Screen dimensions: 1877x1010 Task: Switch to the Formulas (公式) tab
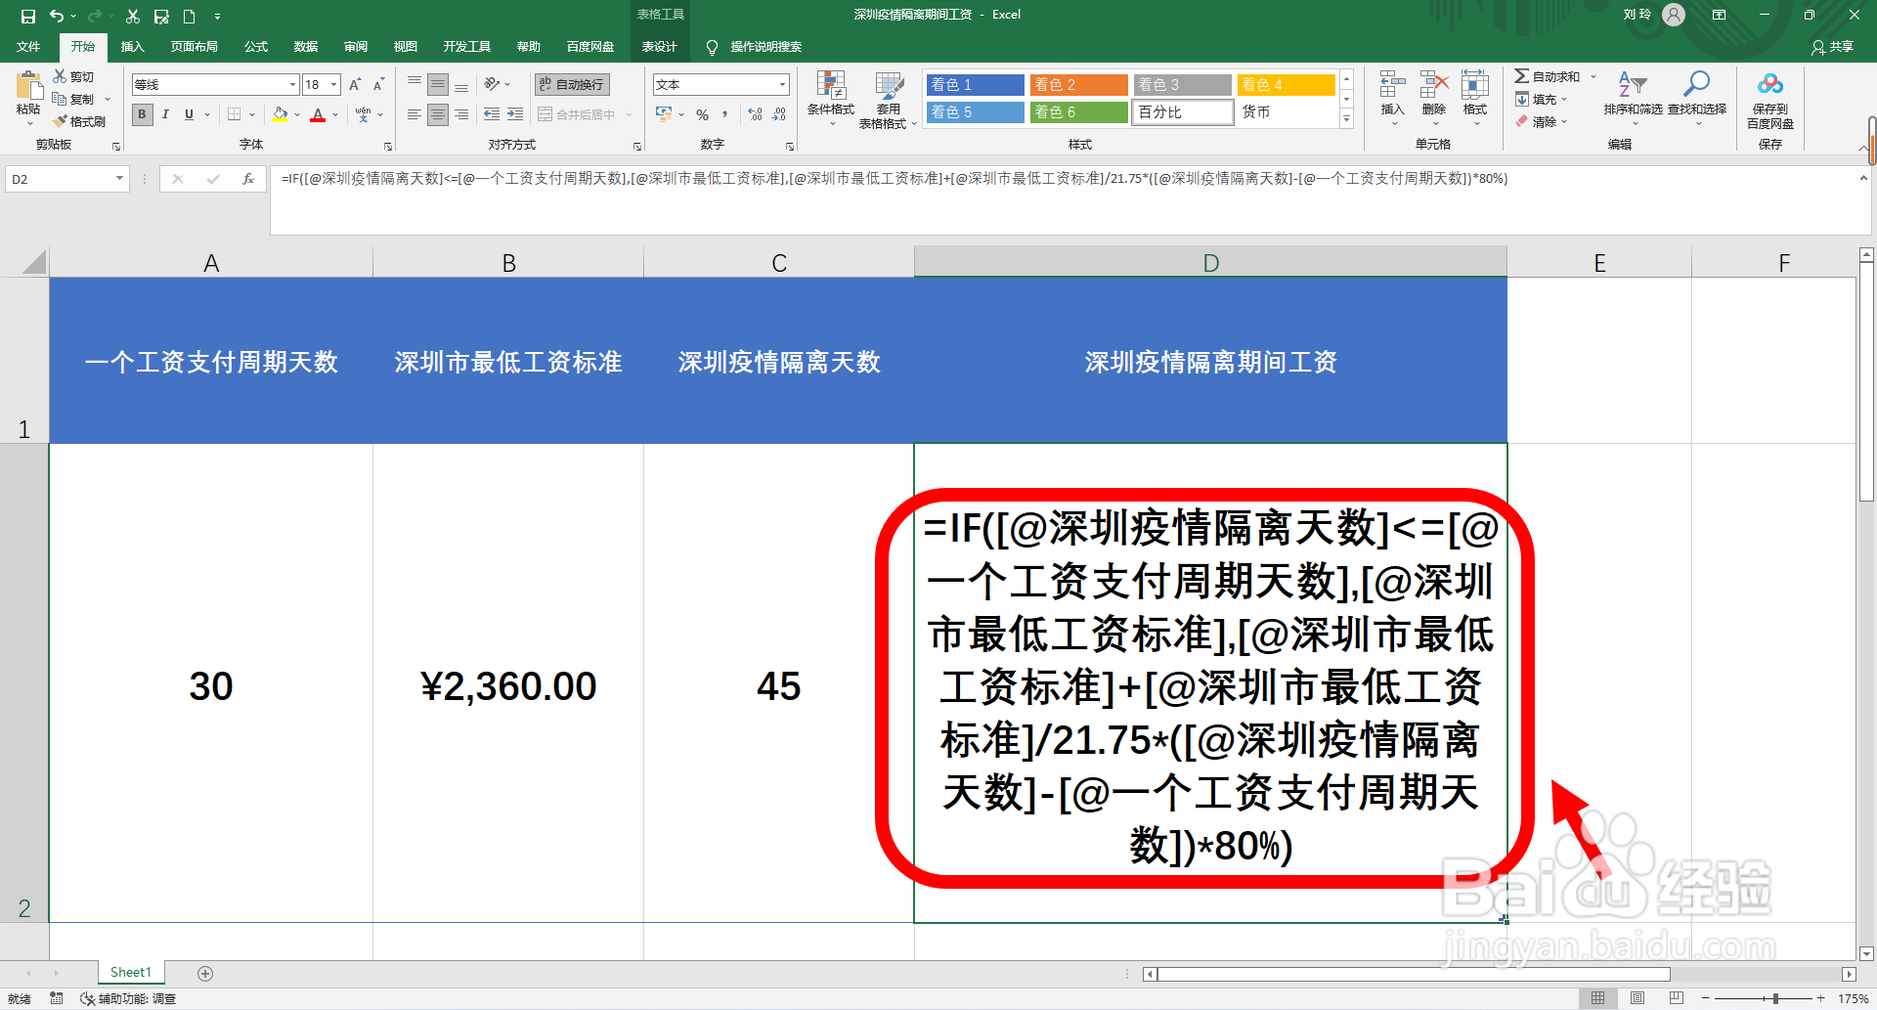click(x=256, y=47)
